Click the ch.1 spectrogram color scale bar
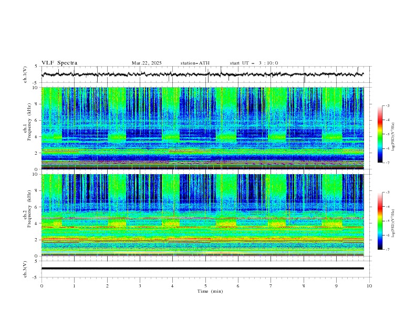 380,134
